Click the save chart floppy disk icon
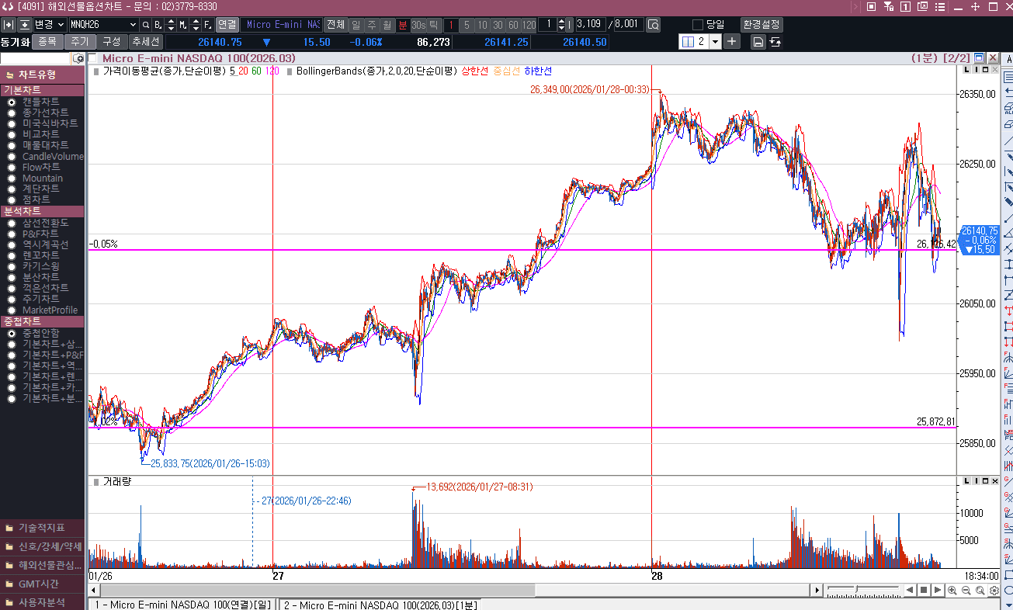 [x=758, y=42]
